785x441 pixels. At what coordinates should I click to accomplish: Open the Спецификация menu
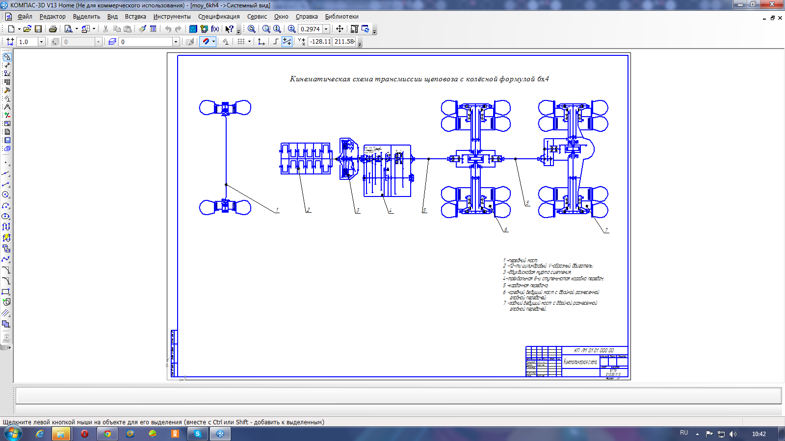click(x=219, y=17)
